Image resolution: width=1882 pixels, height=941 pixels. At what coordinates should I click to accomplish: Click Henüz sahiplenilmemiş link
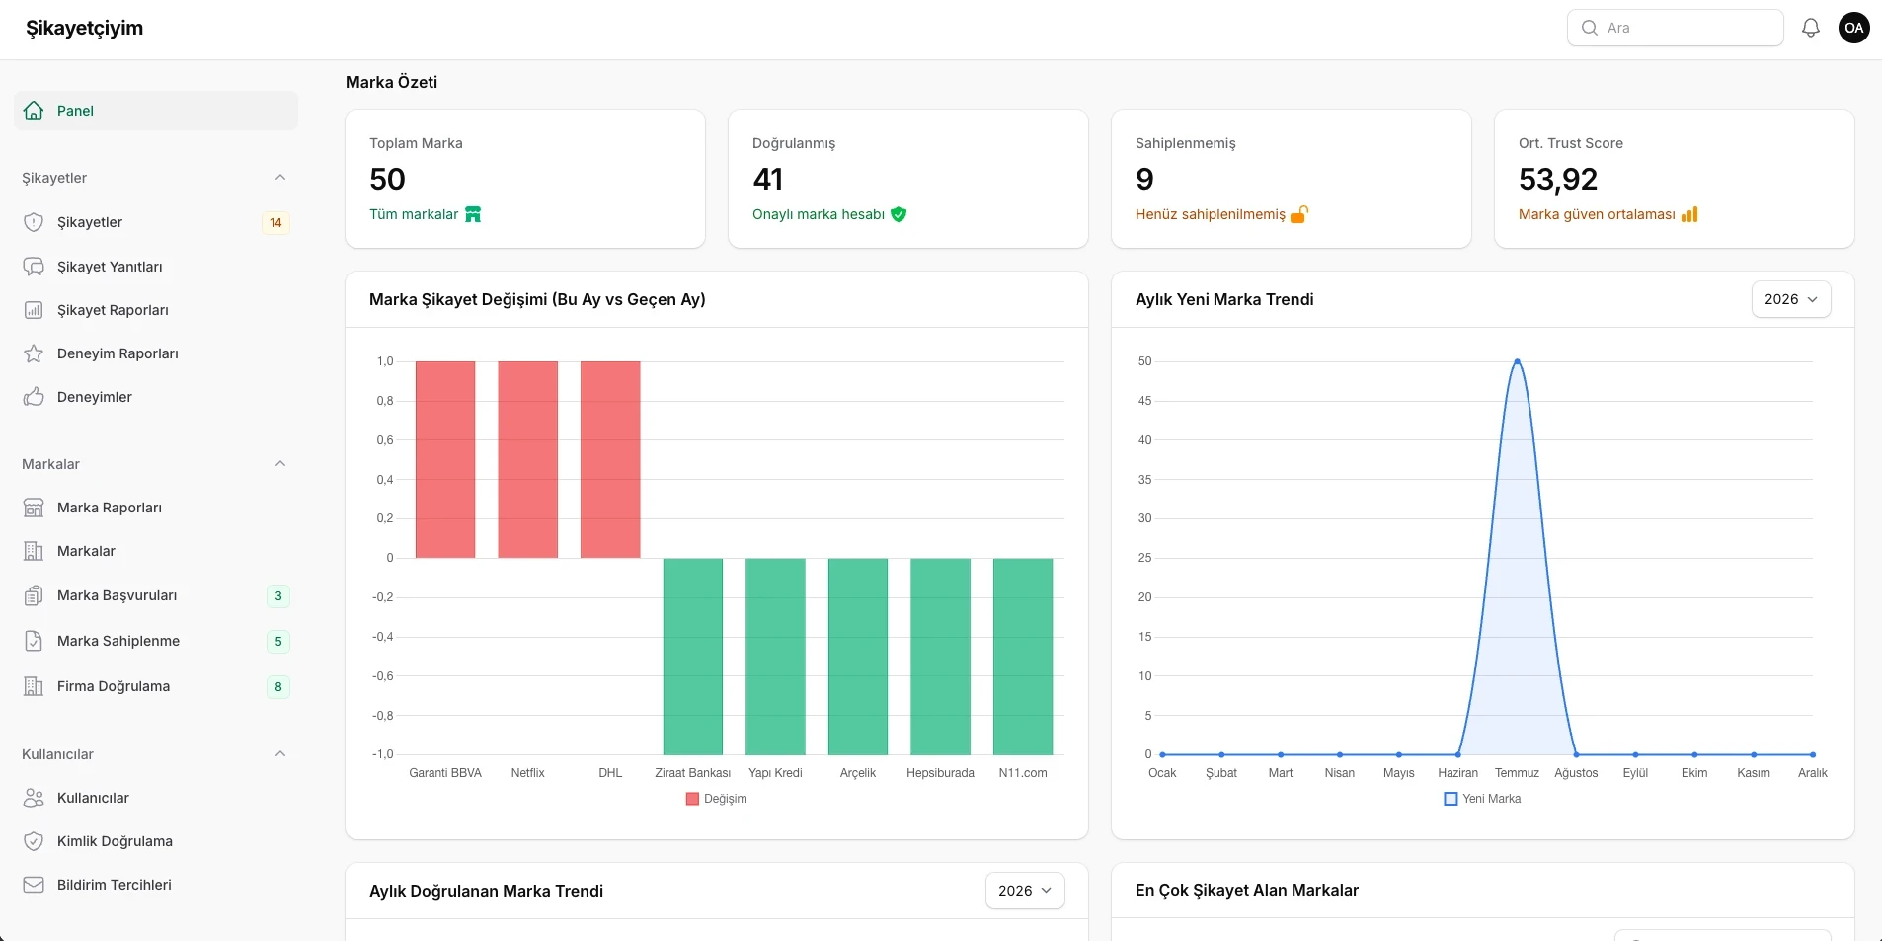[1211, 214]
